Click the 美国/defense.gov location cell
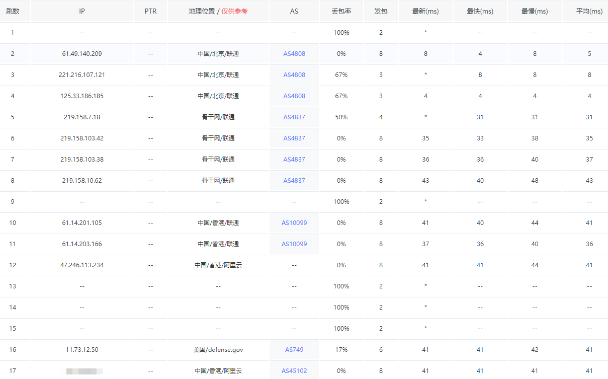This screenshot has width=608, height=379. 218,350
